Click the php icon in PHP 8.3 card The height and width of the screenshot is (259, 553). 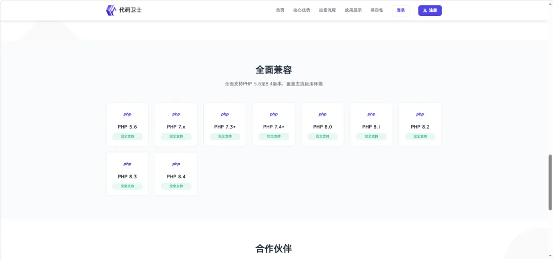(127, 164)
